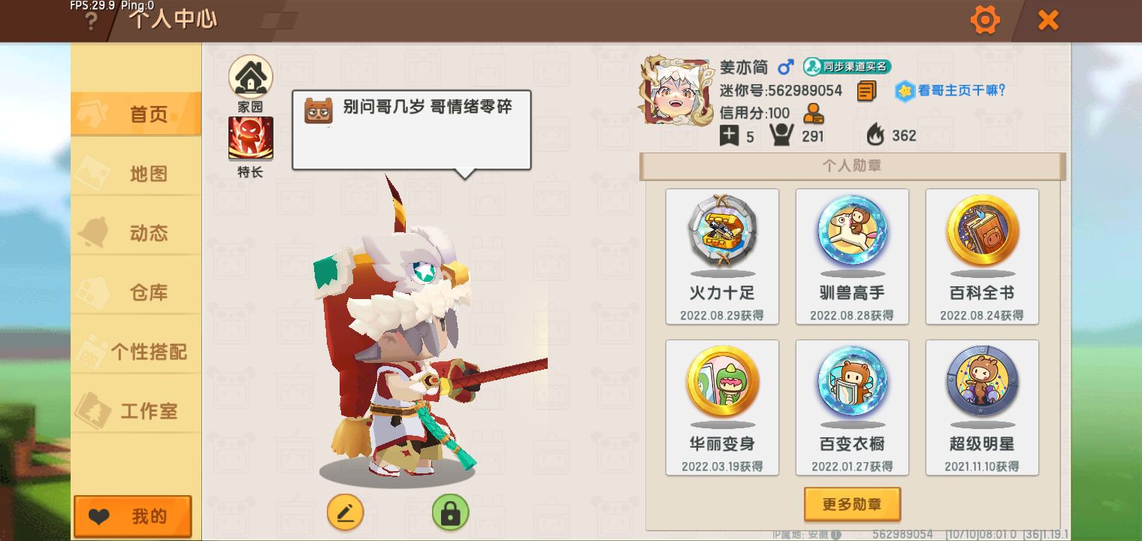This screenshot has width=1142, height=541.
Task: Click the player avatar portrait
Action: point(675,92)
